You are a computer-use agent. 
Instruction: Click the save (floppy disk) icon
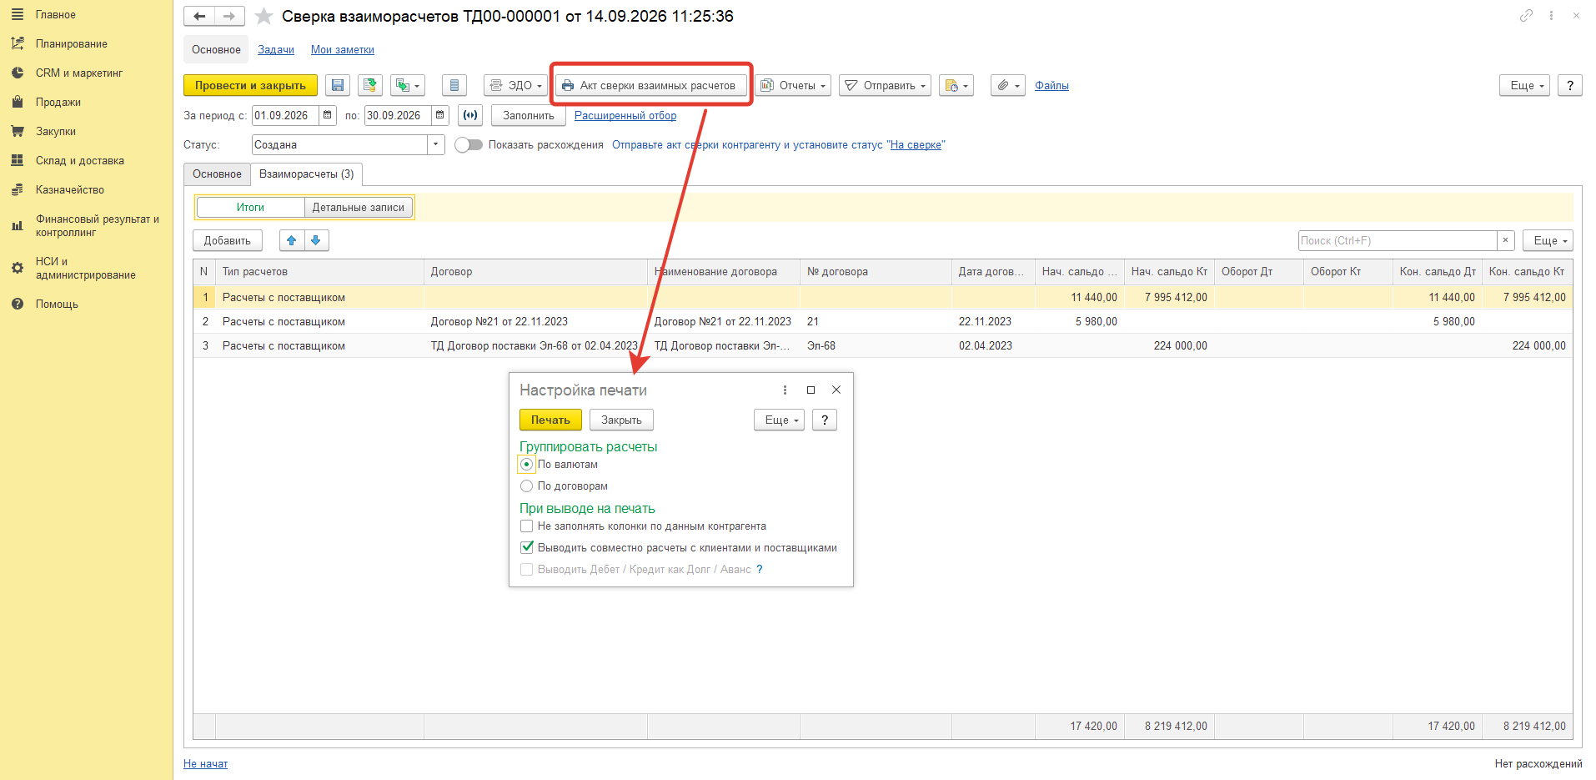point(337,85)
